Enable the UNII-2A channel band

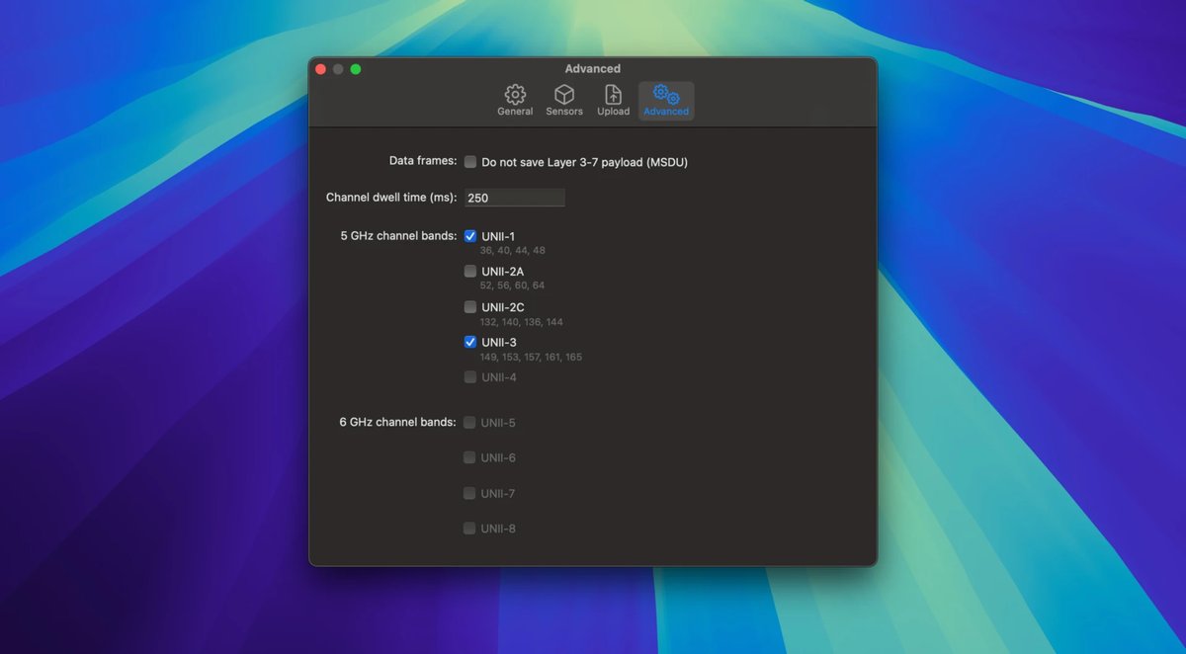[470, 272]
